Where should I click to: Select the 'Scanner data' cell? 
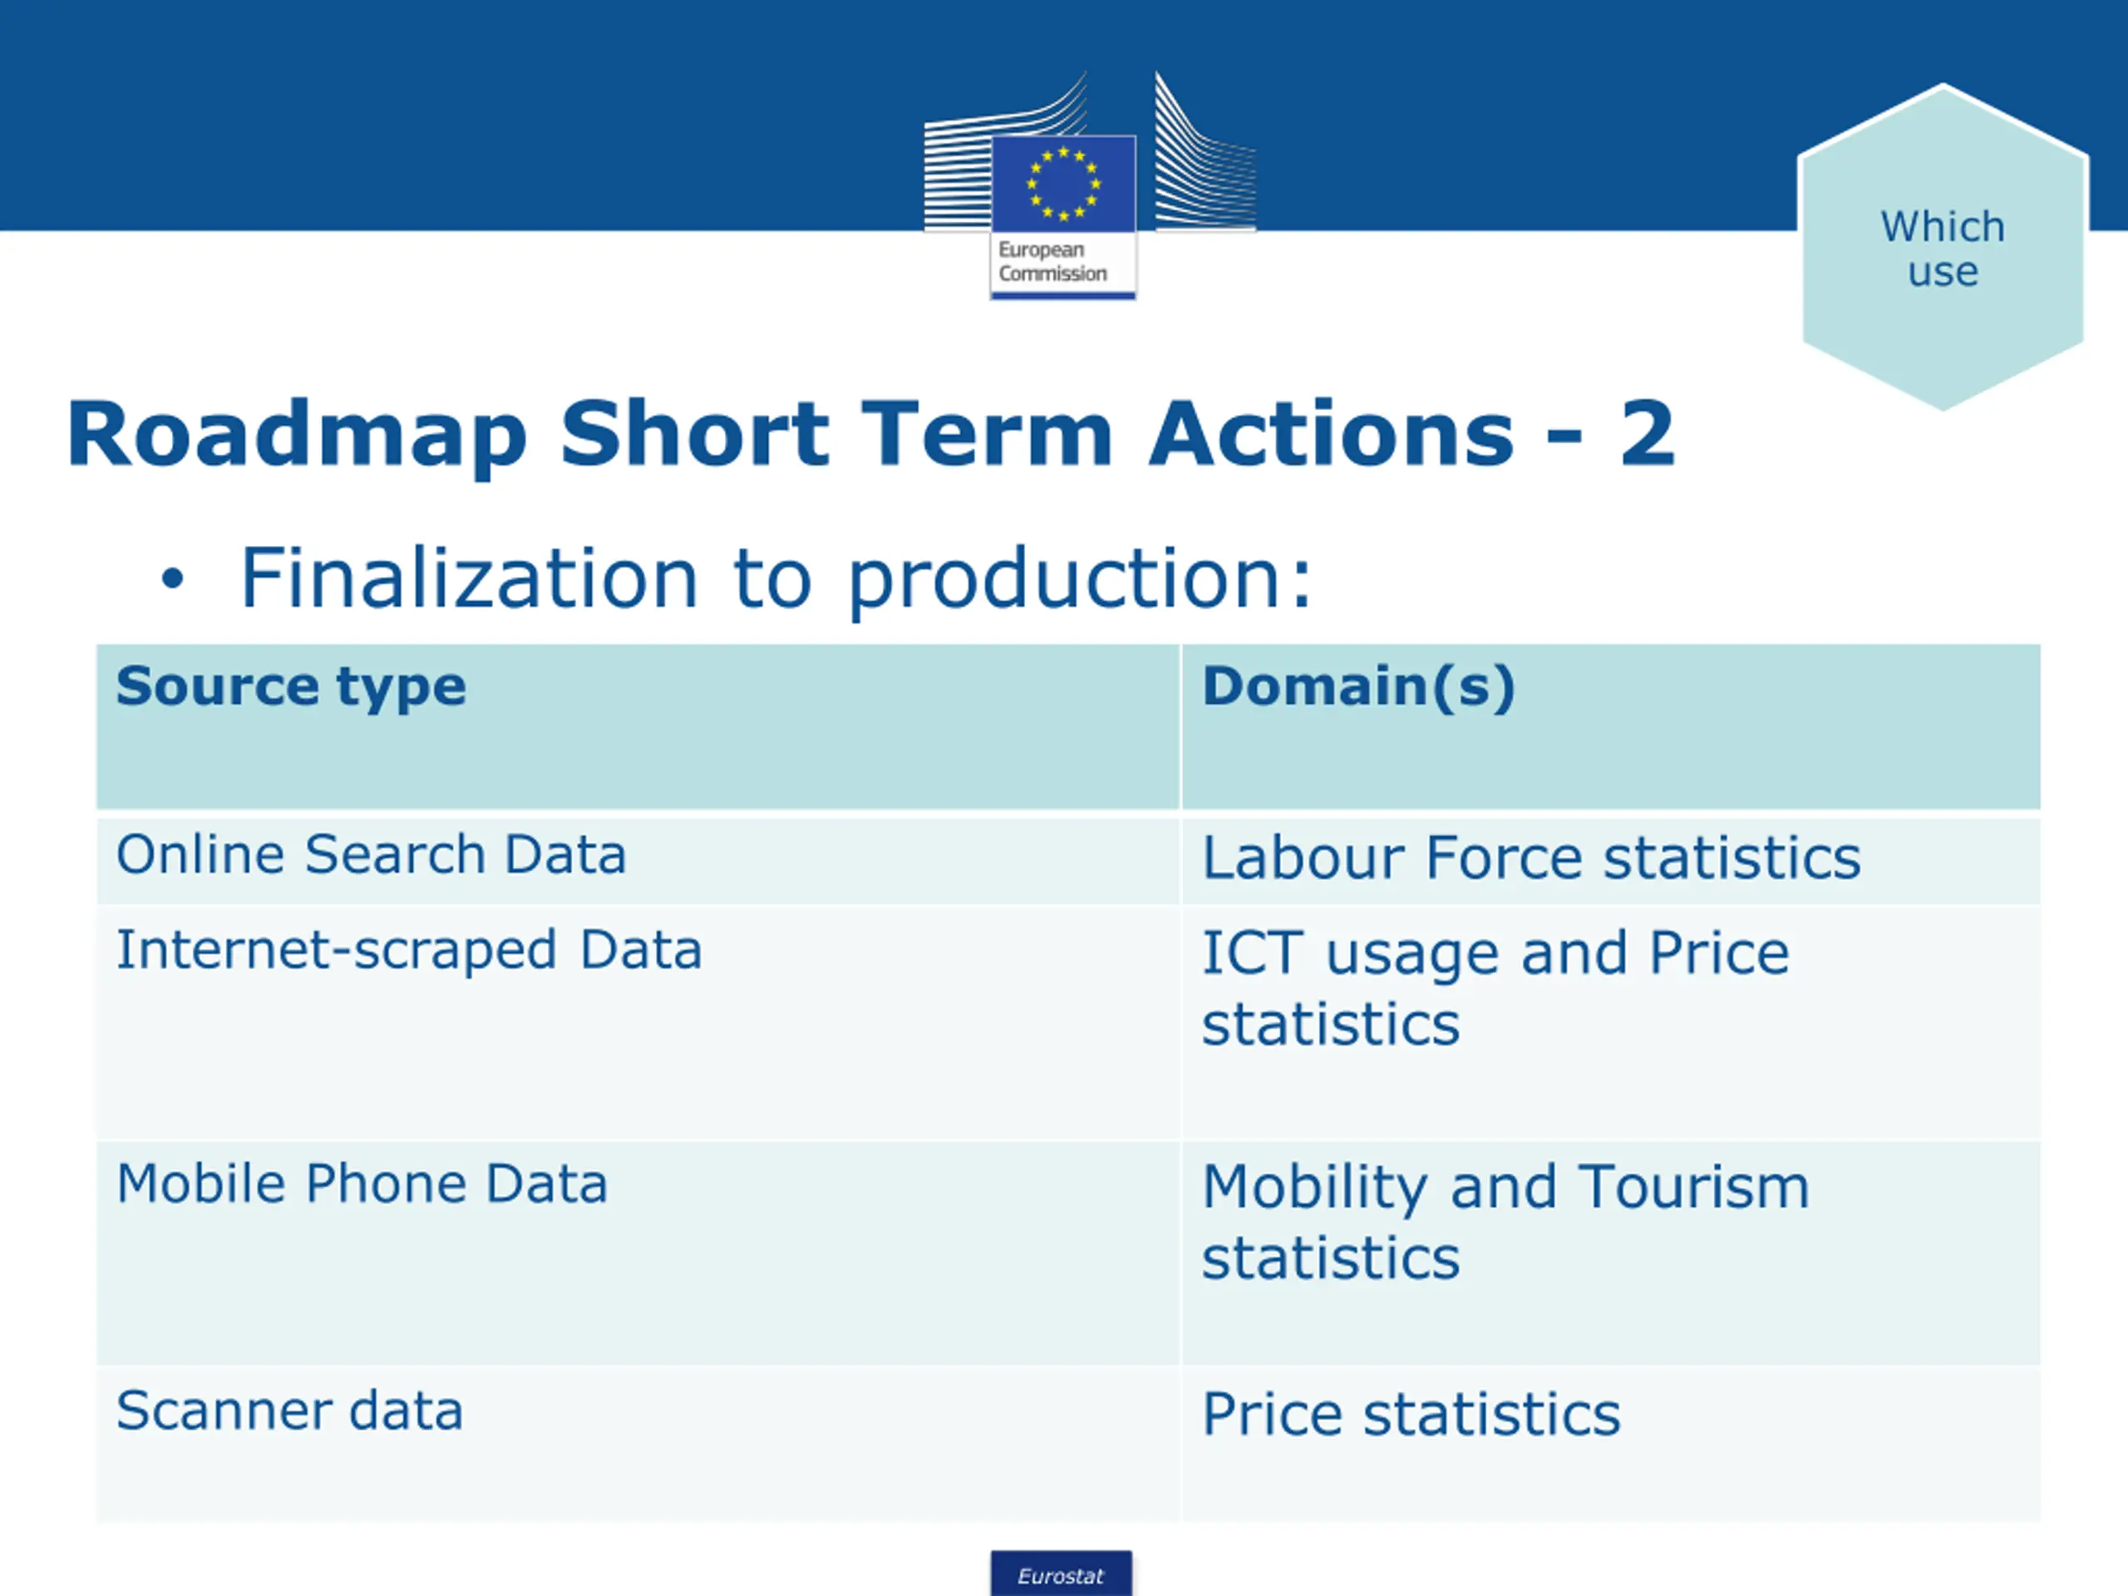pos(638,1444)
